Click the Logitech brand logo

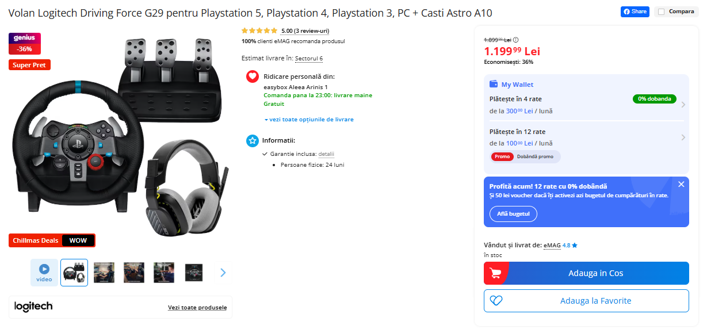pyautogui.click(x=33, y=307)
